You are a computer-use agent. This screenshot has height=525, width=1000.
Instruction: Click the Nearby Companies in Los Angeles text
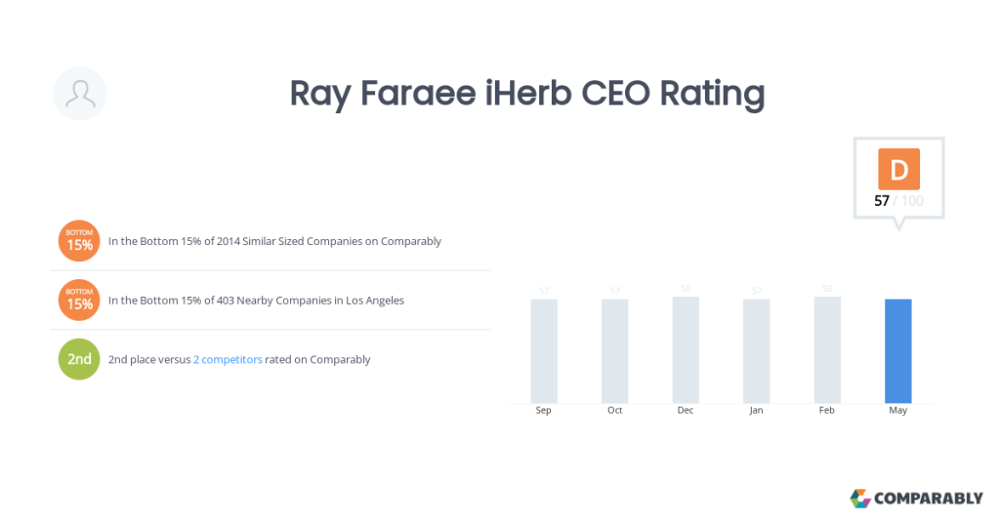point(256,301)
